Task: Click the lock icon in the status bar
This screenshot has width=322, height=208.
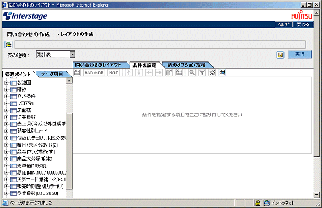Action: (258, 203)
